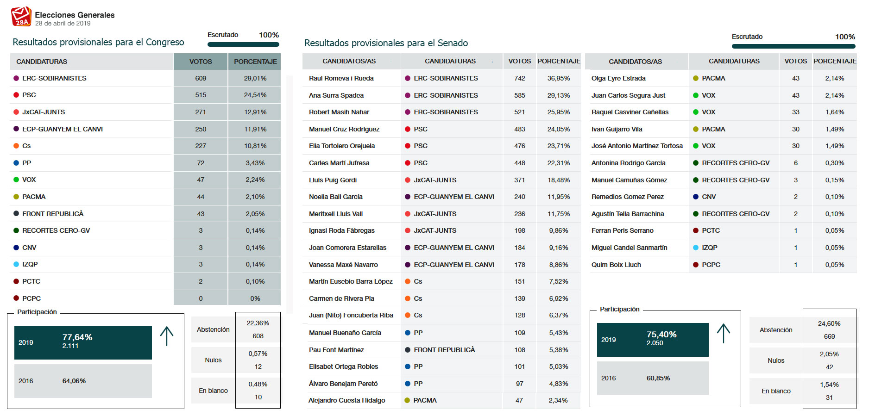Click candidate Carmen de Rivera Pla
Screen dimensions: 869x416
341,298
